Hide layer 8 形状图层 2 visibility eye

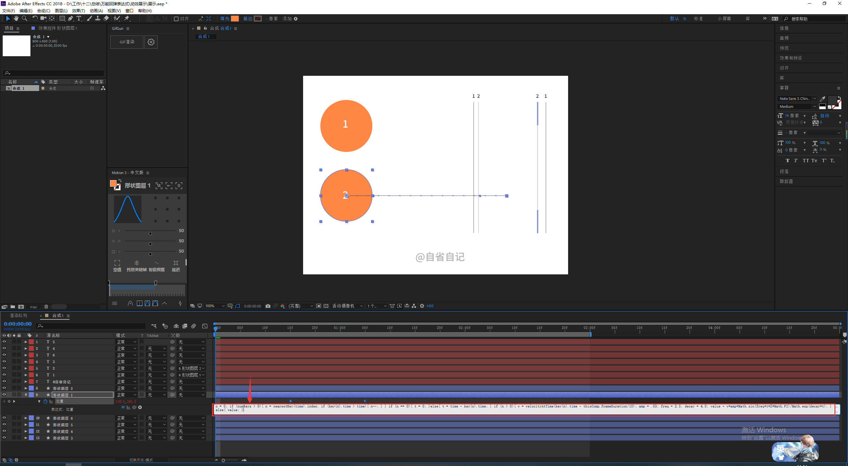(x=4, y=388)
